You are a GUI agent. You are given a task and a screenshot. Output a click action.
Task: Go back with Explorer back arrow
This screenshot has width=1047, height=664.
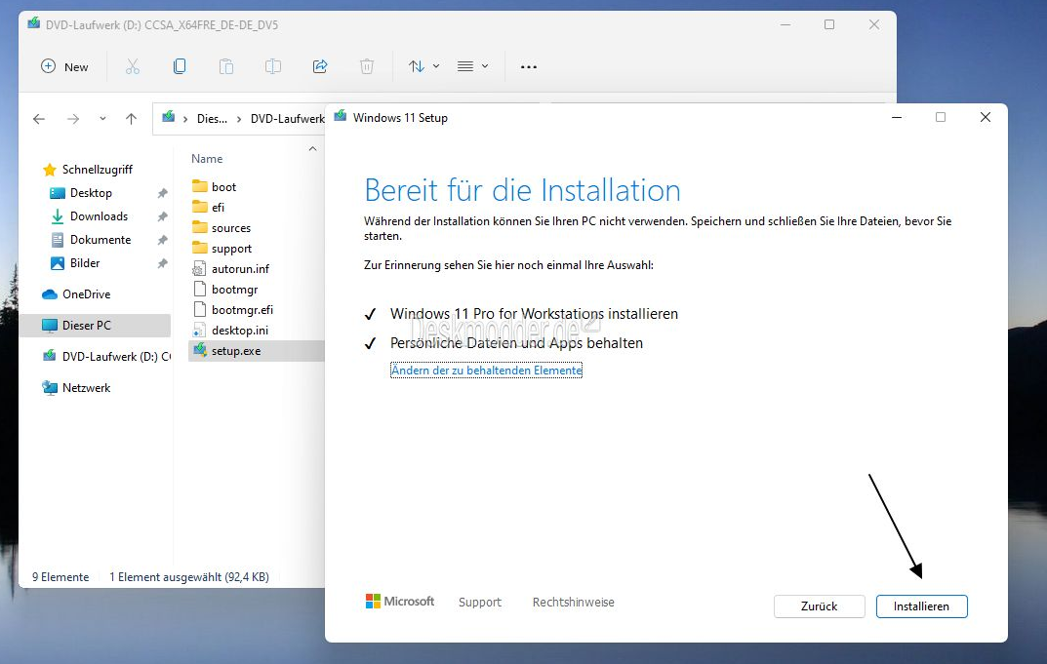[39, 119]
